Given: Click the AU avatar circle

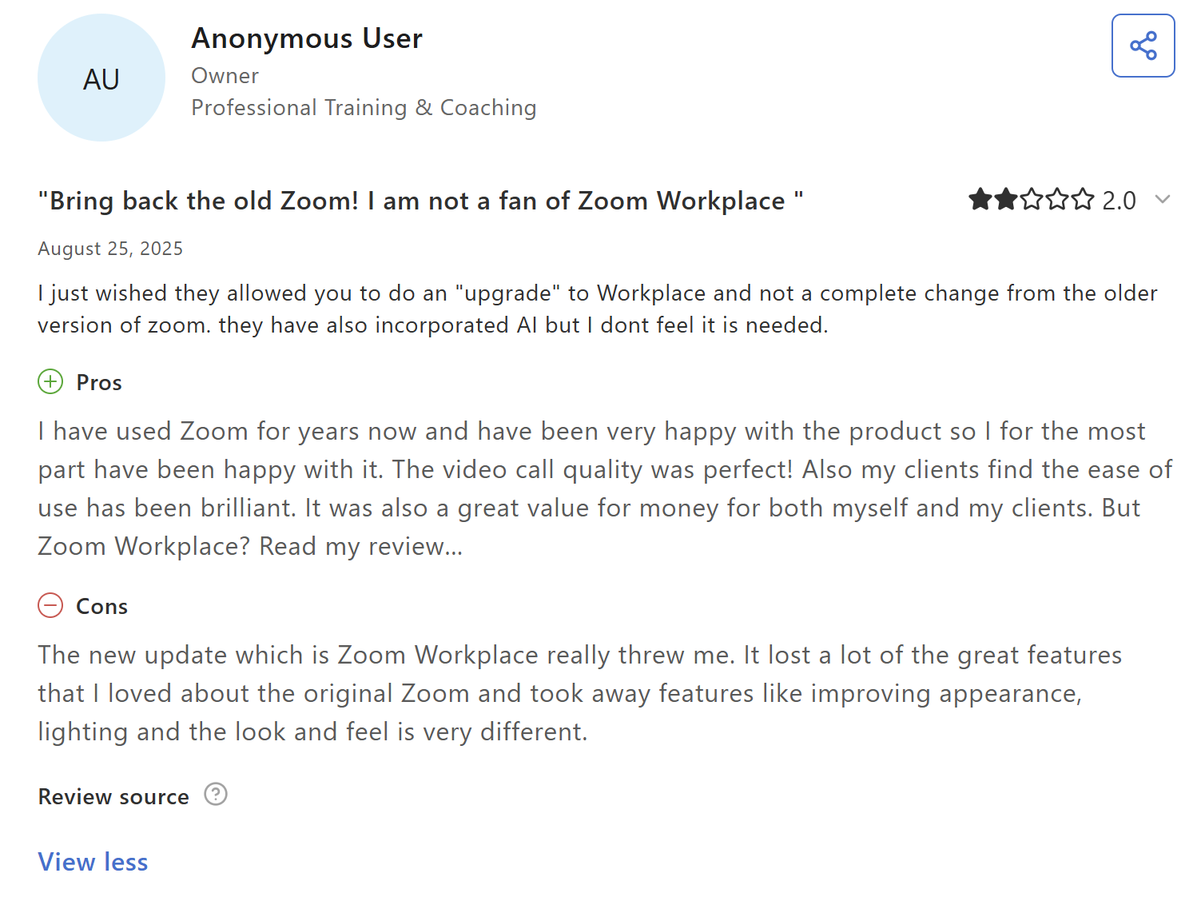Looking at the screenshot, I should coord(101,78).
